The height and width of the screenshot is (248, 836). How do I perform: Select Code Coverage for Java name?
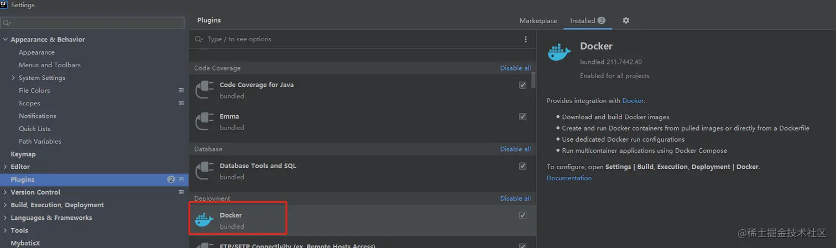[x=257, y=85]
